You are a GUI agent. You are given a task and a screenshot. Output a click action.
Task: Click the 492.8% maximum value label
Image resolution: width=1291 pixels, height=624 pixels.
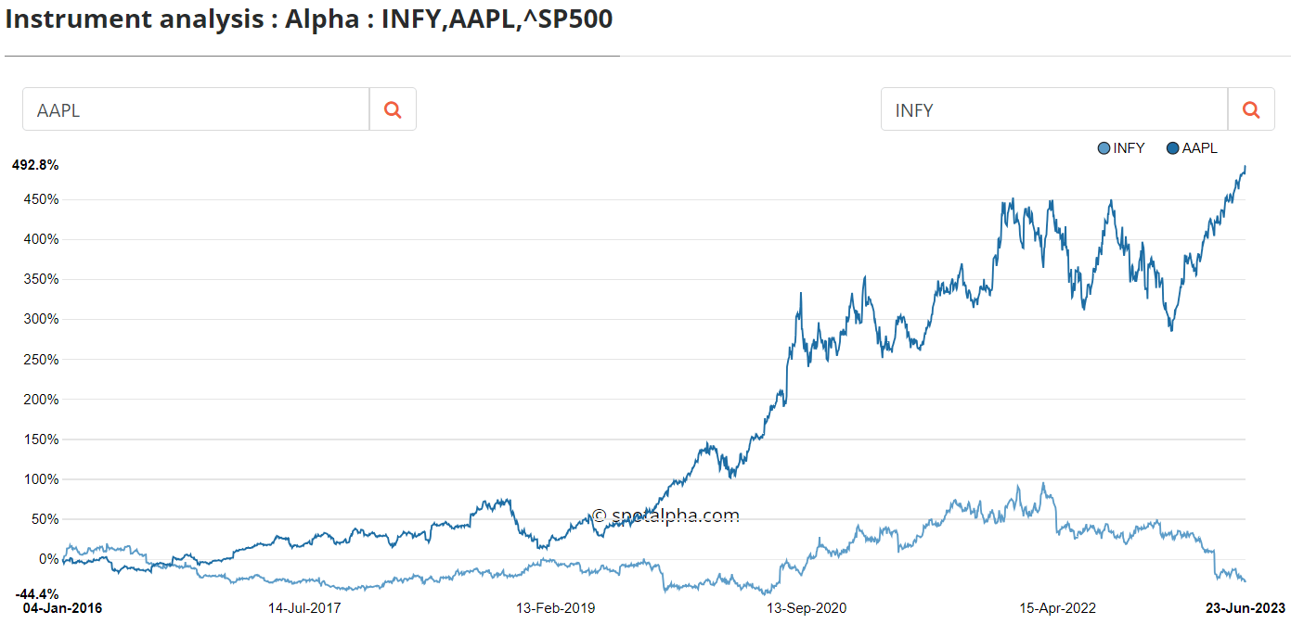pos(35,165)
